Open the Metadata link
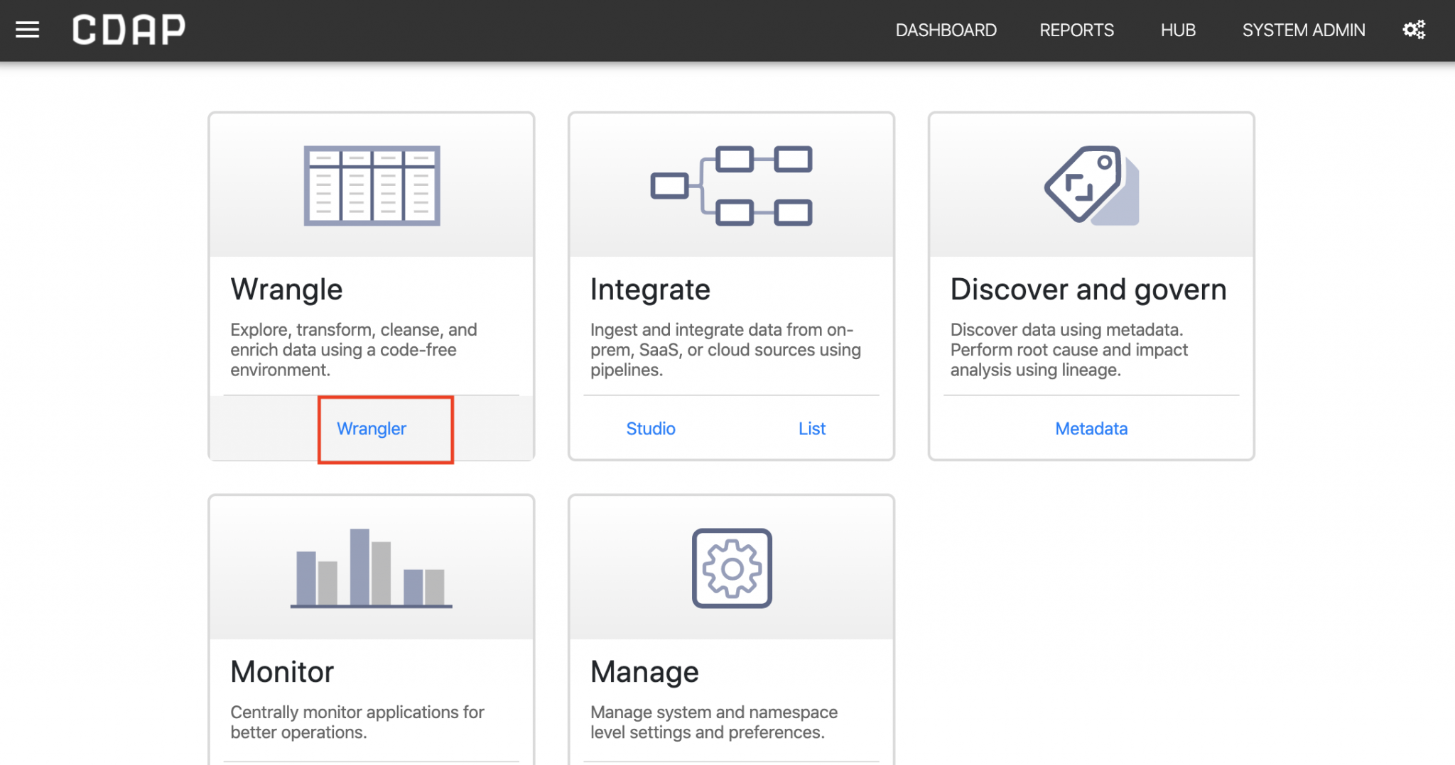This screenshot has width=1455, height=765. 1091,429
